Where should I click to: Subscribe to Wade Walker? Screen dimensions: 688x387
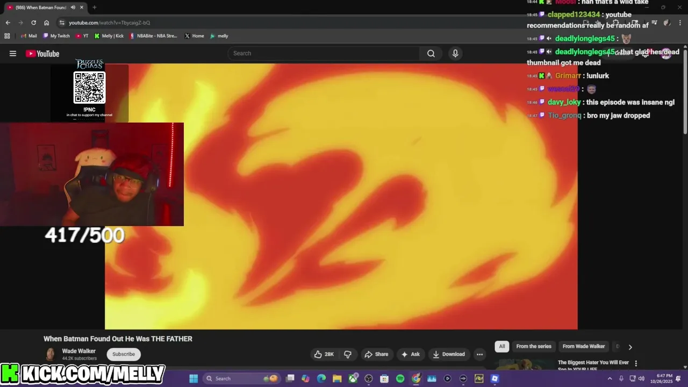pos(124,354)
